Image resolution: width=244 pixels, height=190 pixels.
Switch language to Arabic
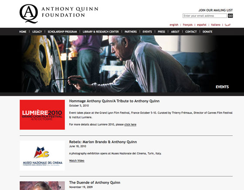227,25
